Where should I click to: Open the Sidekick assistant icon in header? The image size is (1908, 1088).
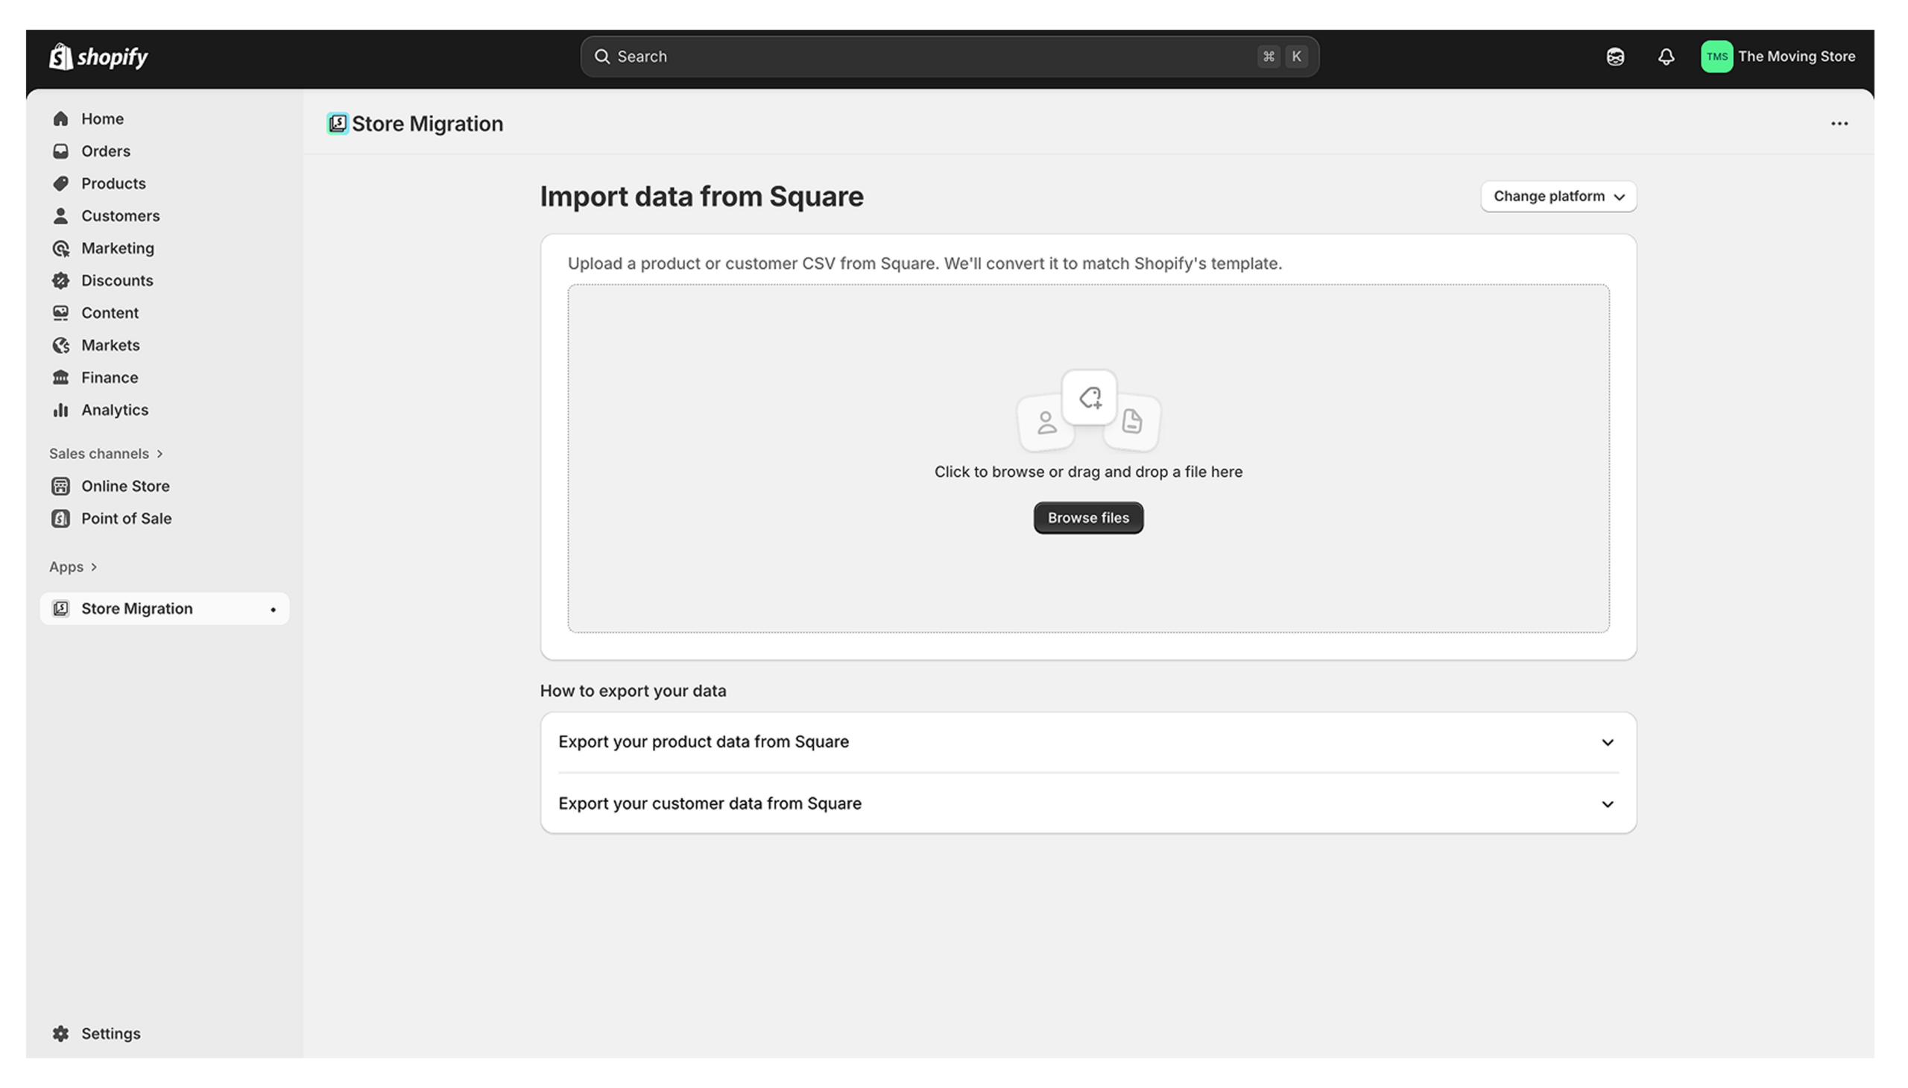pos(1614,57)
